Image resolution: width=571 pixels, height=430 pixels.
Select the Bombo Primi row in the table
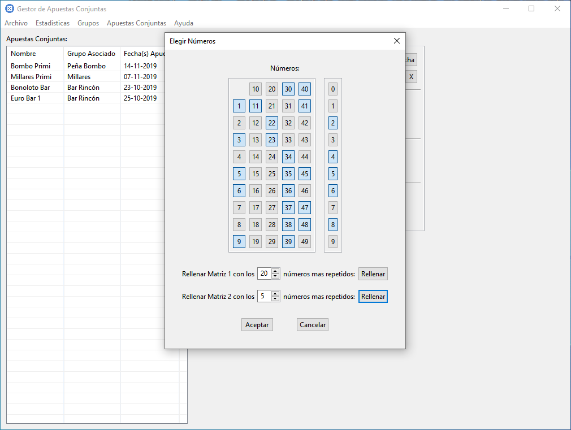tap(86, 66)
